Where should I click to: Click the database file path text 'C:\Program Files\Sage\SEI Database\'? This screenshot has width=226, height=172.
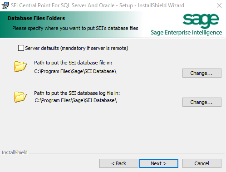coord(75,71)
